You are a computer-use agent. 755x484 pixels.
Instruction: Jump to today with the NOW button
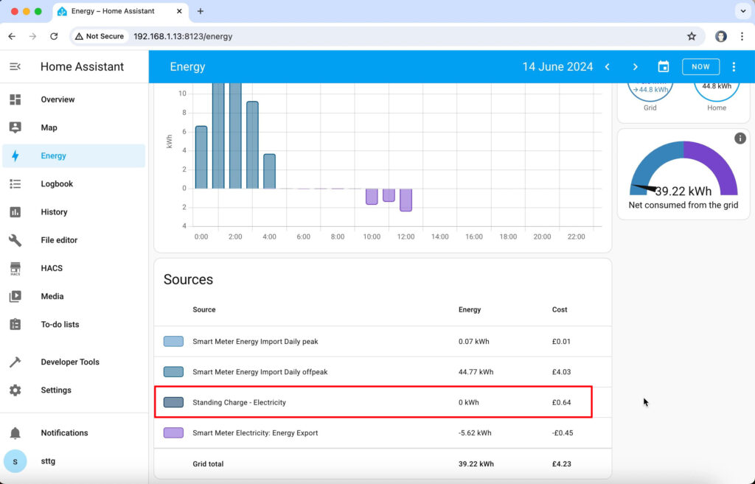(x=700, y=67)
